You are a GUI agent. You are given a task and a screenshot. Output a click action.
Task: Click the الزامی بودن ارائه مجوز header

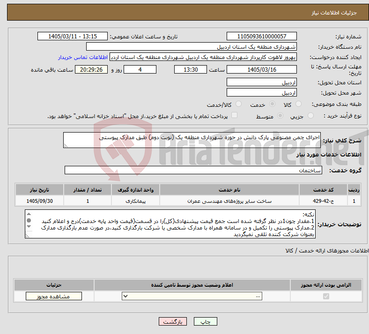point(326,285)
